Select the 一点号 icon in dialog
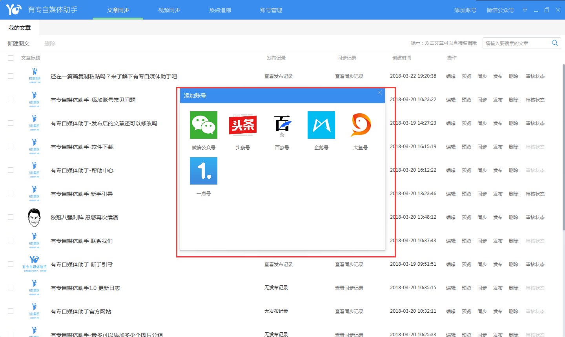The width and height of the screenshot is (565, 337). coord(204,171)
